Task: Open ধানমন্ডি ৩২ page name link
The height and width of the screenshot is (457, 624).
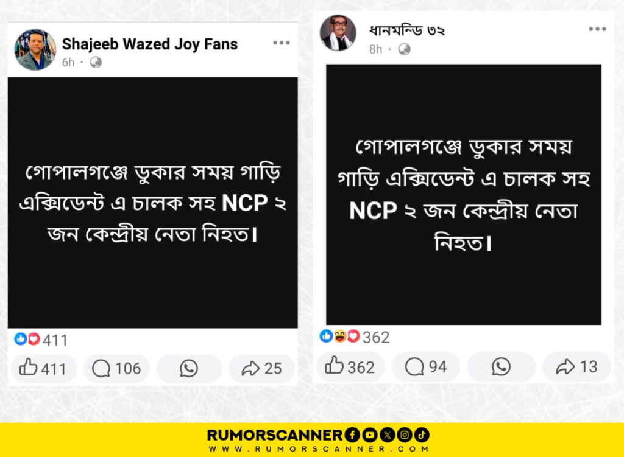Action: point(406,30)
